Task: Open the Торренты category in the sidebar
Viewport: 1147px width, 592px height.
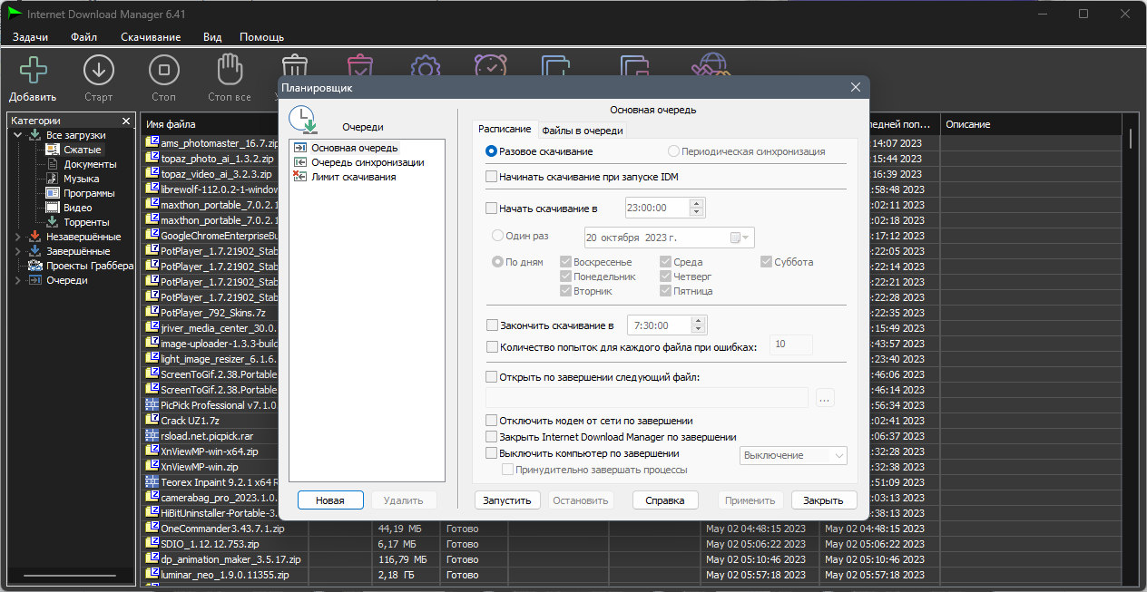Action: click(x=86, y=222)
